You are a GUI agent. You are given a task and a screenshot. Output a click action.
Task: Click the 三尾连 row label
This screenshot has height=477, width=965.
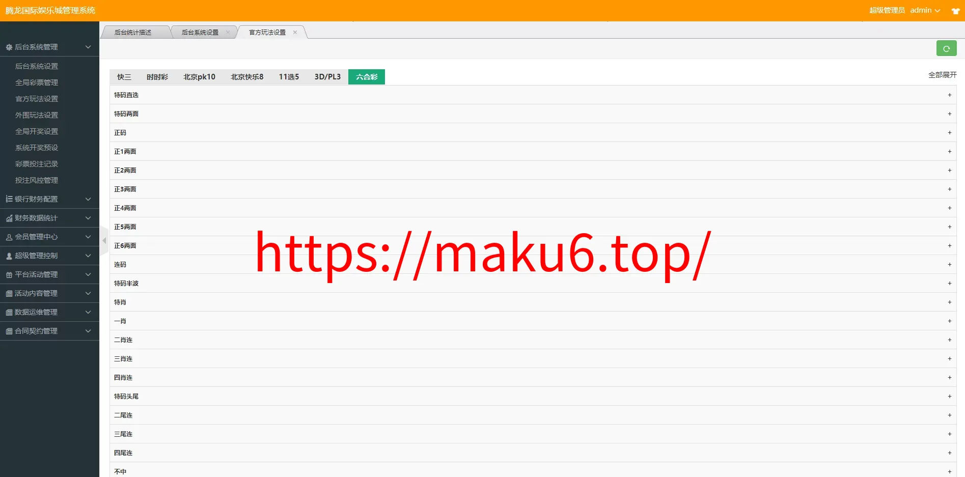pos(123,434)
